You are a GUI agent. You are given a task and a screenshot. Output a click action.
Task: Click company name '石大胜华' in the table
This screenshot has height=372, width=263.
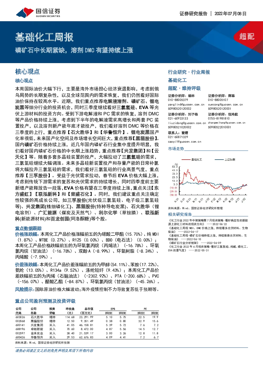click(x=37, y=317)
